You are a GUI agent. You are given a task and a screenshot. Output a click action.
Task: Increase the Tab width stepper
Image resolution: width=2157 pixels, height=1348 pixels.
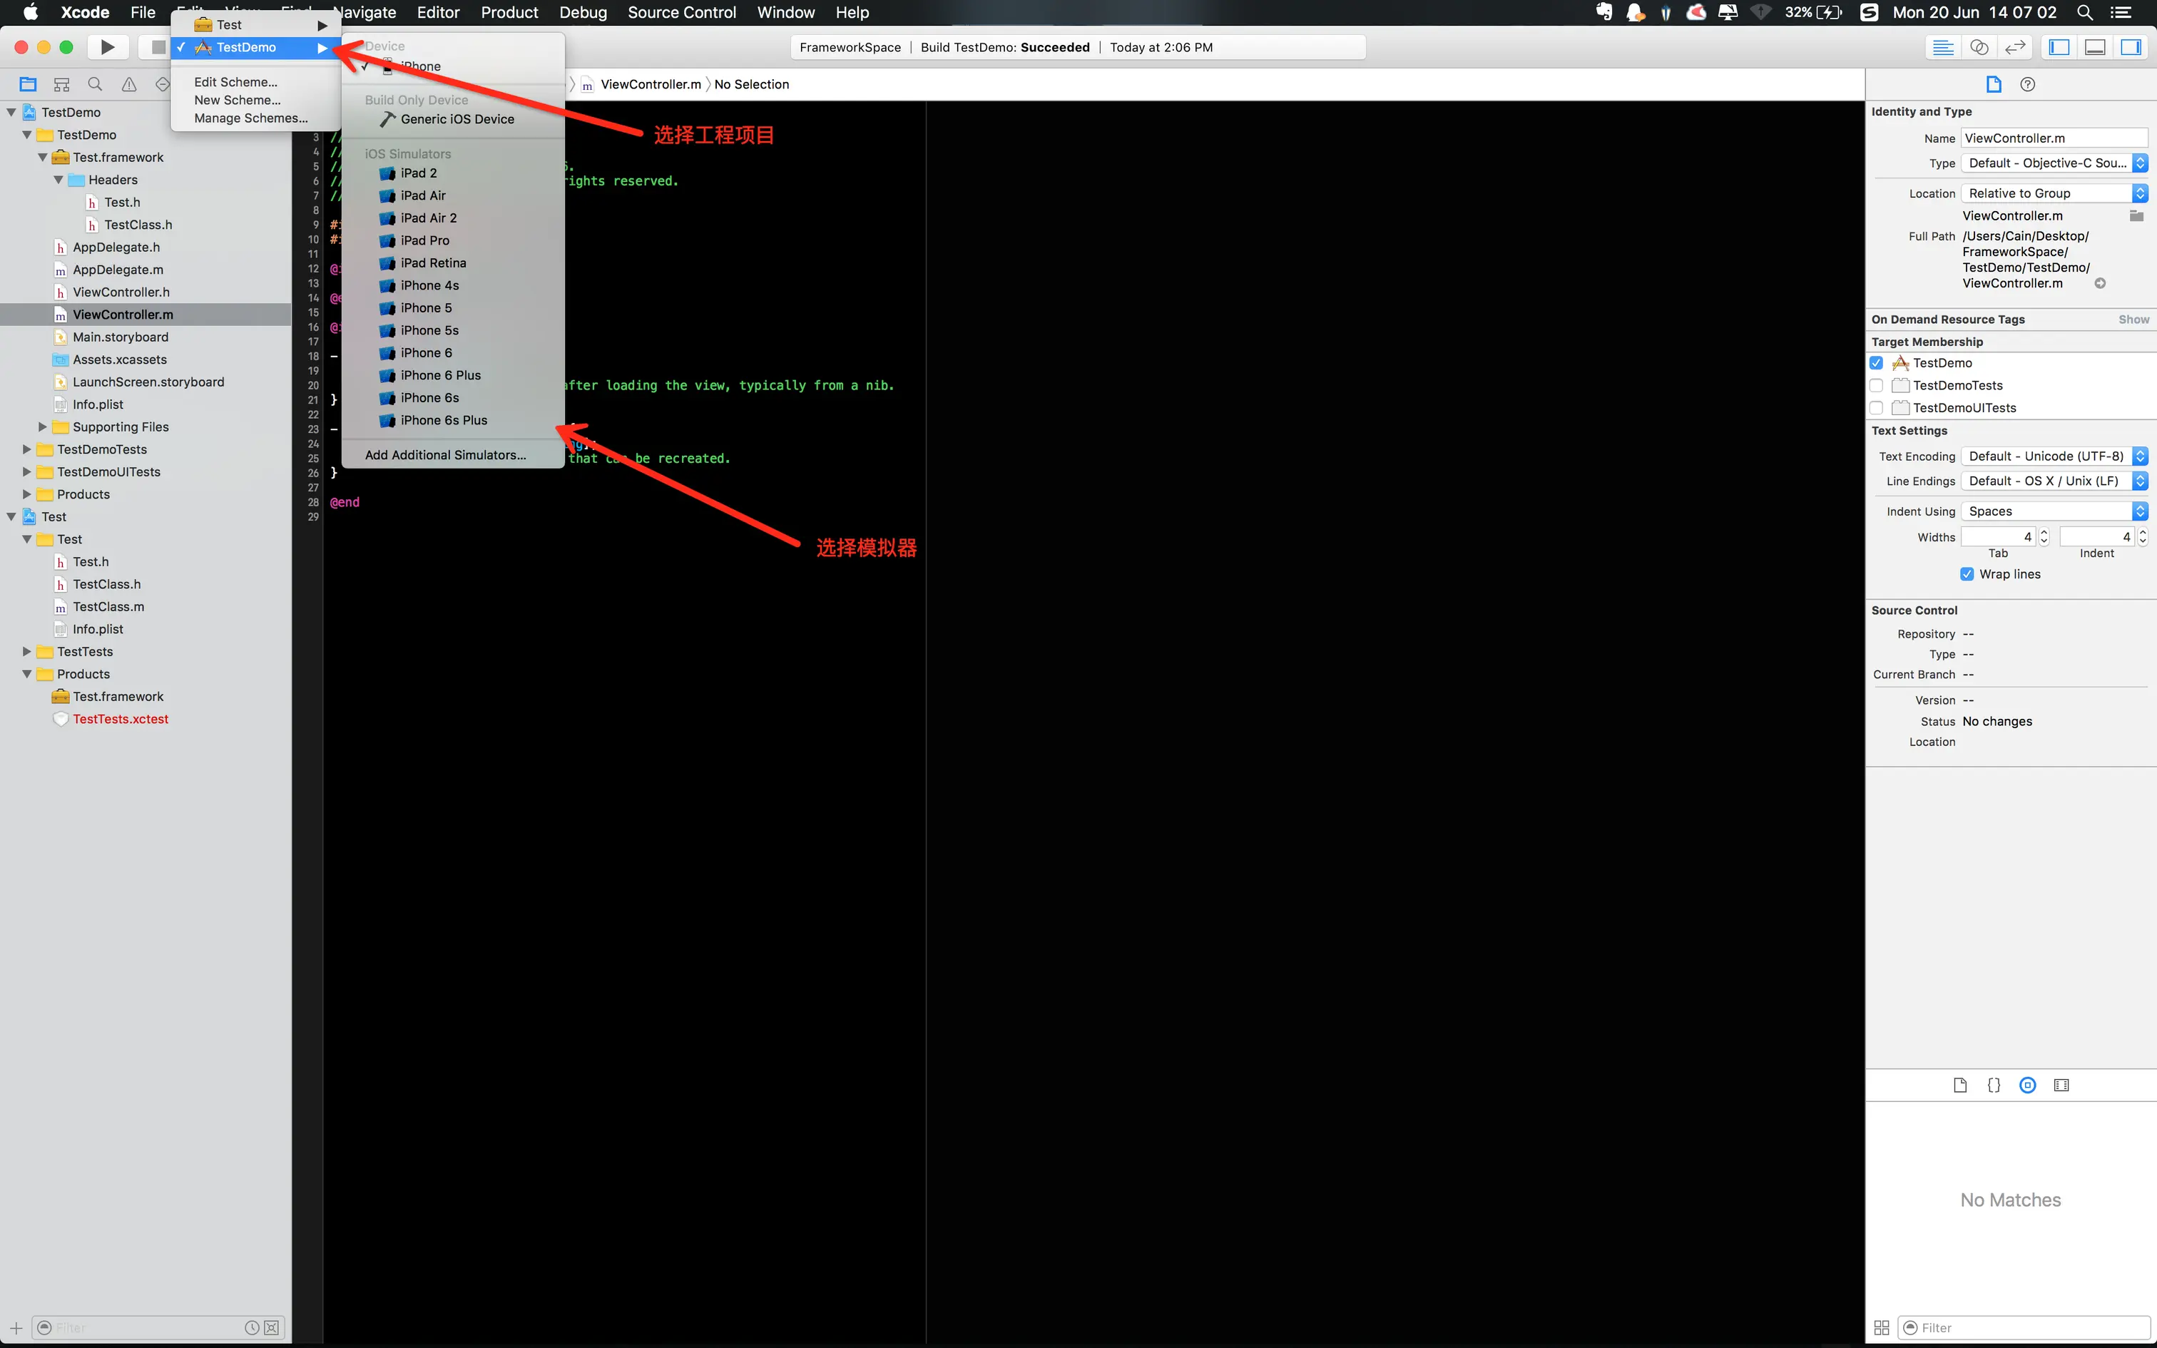click(2044, 532)
